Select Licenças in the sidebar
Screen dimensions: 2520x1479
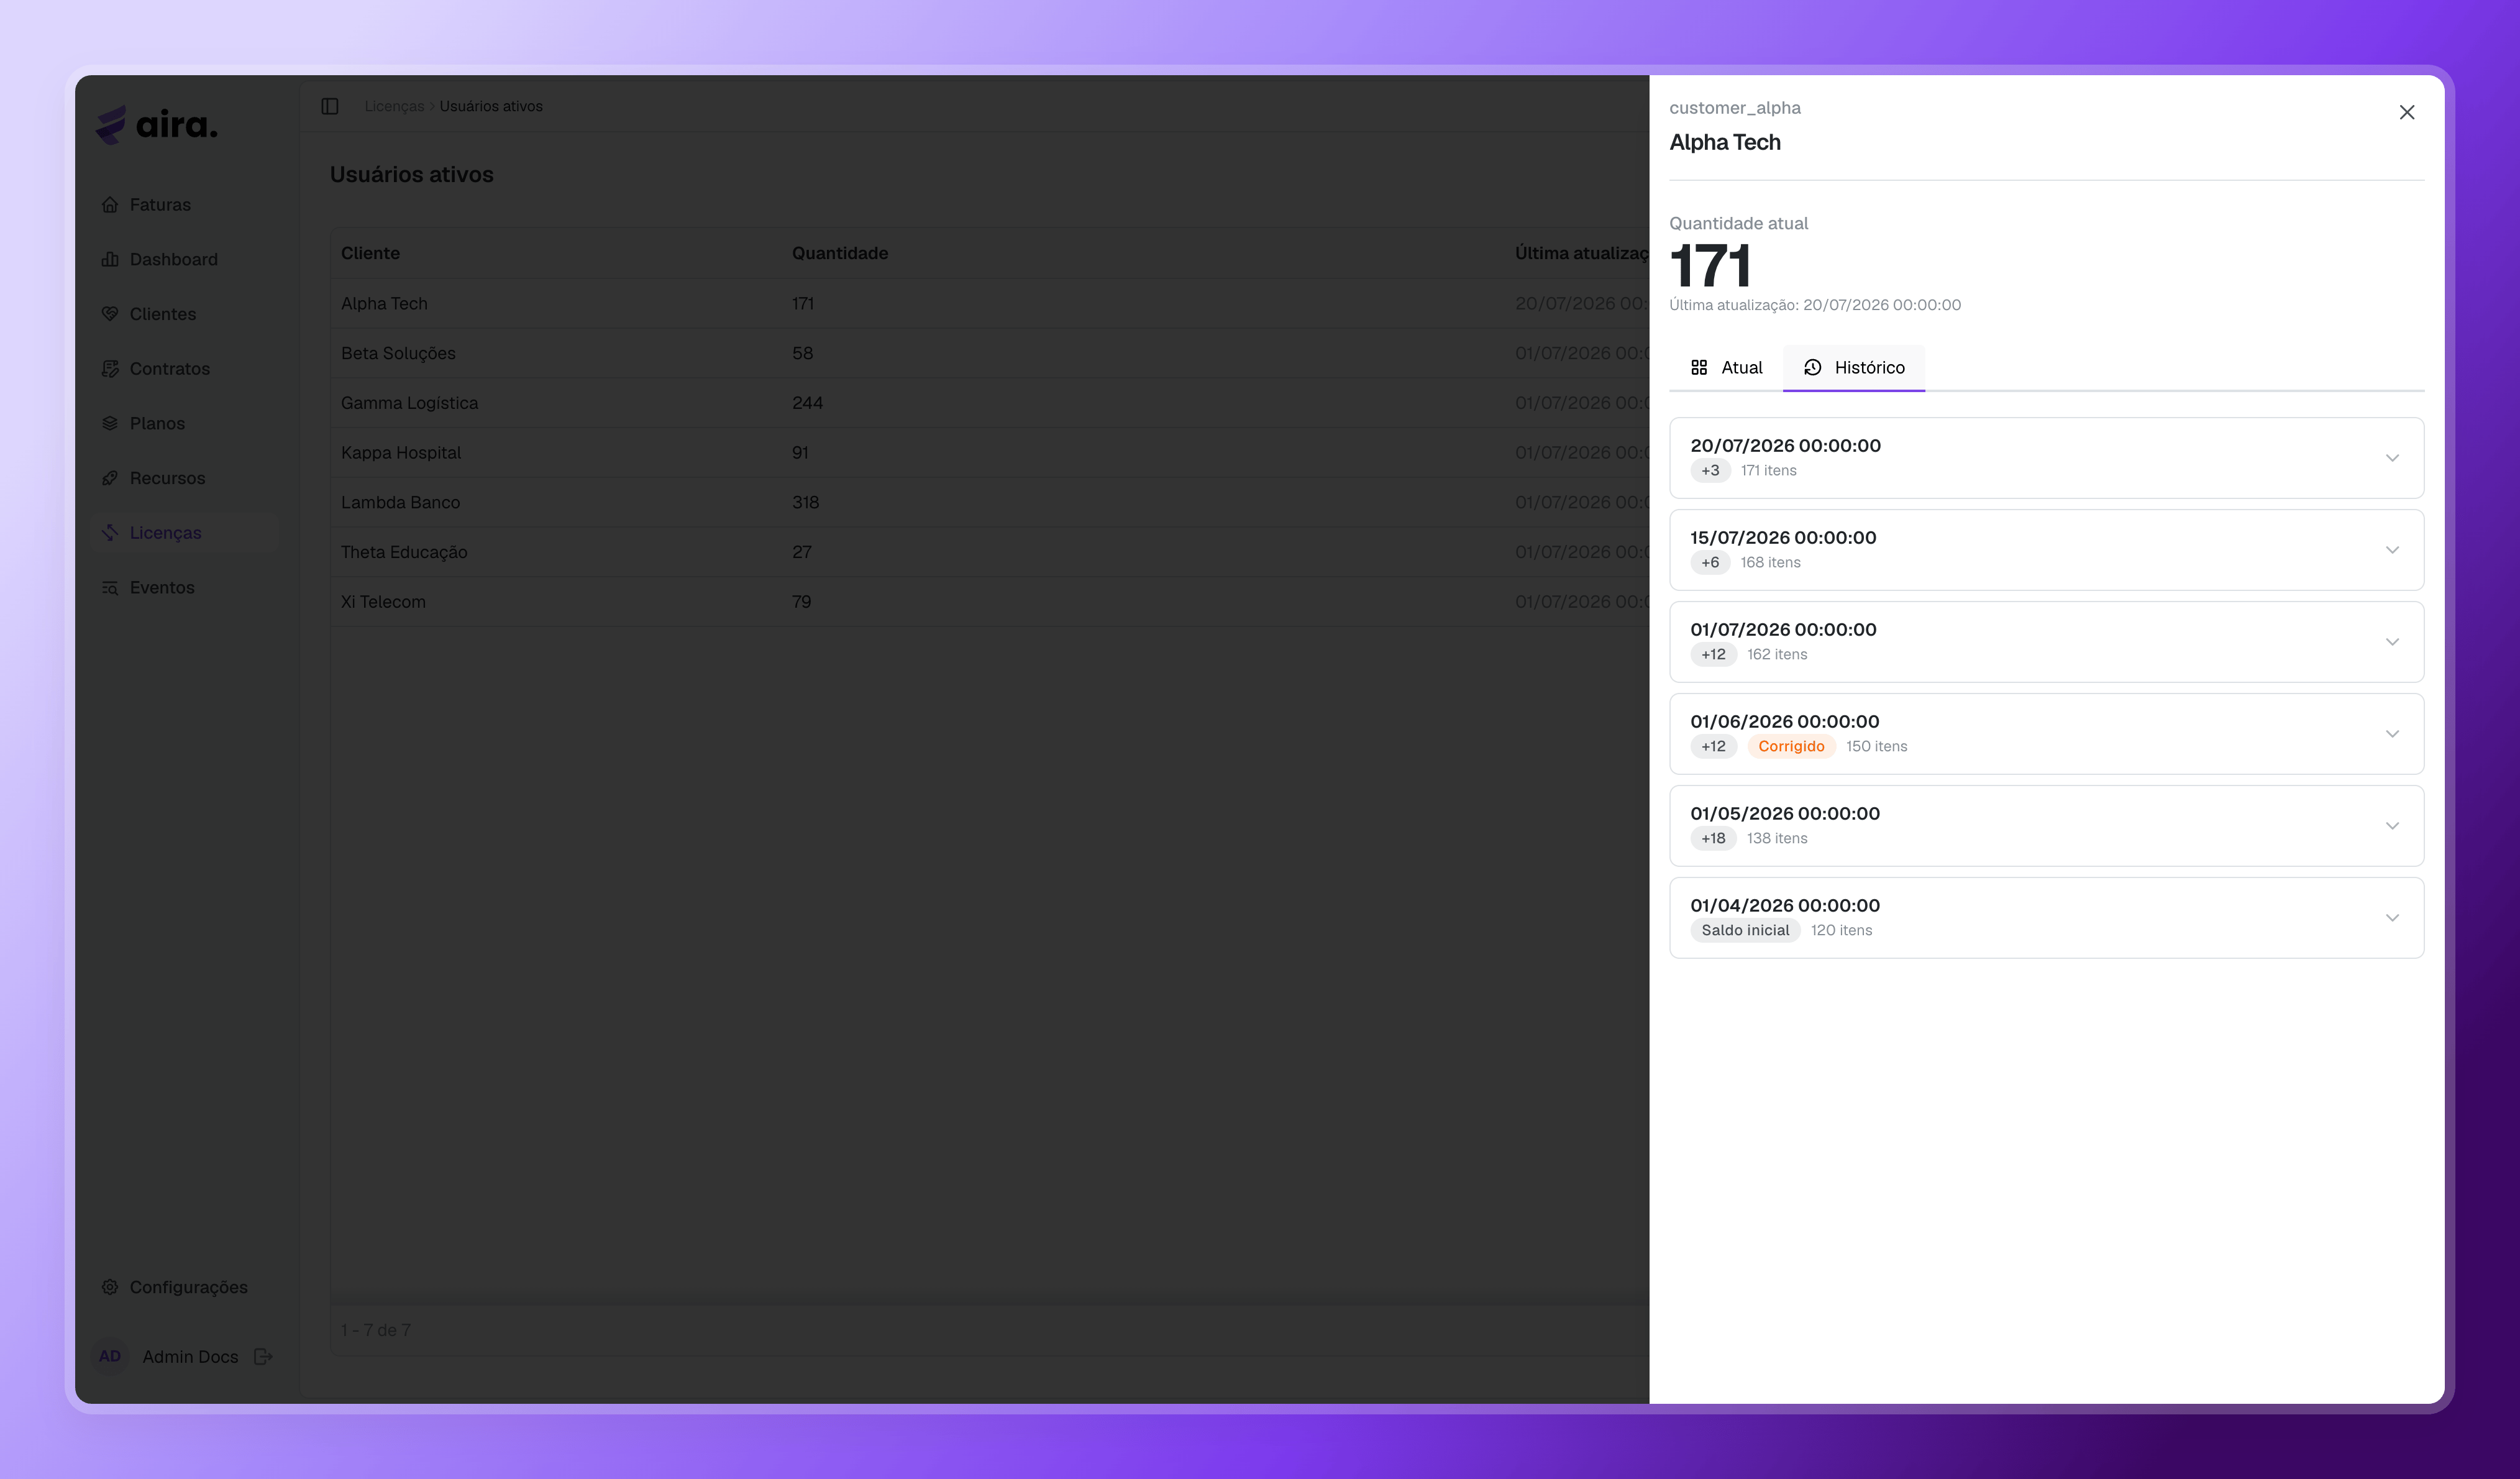[185, 533]
